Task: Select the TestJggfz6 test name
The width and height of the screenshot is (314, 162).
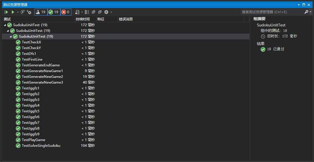Action: (x=31, y=117)
